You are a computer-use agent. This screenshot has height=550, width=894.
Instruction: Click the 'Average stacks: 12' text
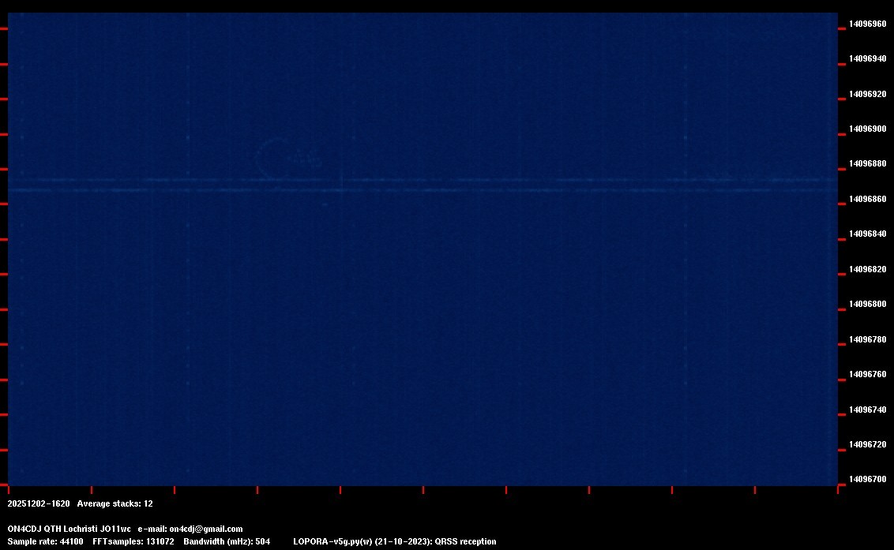pos(115,503)
